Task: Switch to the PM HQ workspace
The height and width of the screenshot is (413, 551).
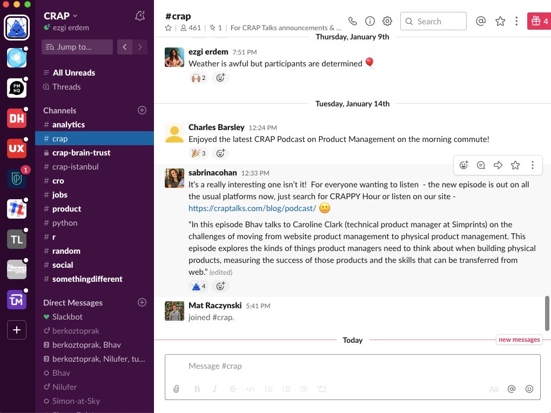Action: [x=17, y=88]
